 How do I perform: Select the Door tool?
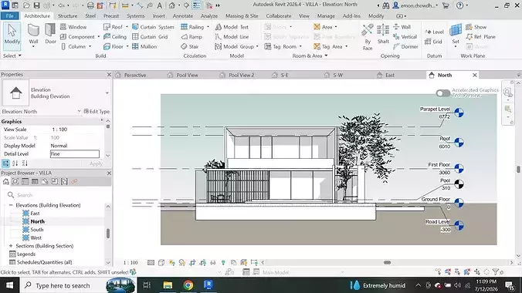pos(50,34)
